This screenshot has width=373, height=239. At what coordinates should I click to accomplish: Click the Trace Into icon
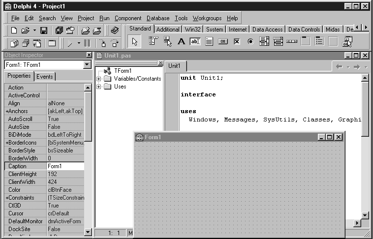tap(103, 43)
